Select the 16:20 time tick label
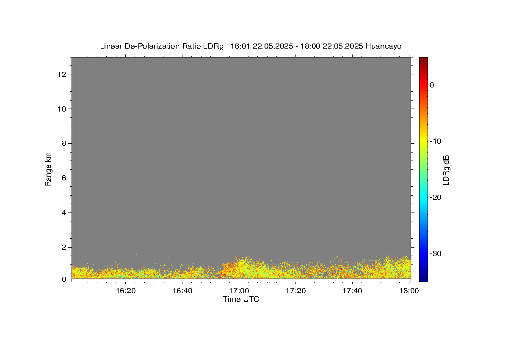Image resolution: width=508 pixels, height=338 pixels. point(126,291)
